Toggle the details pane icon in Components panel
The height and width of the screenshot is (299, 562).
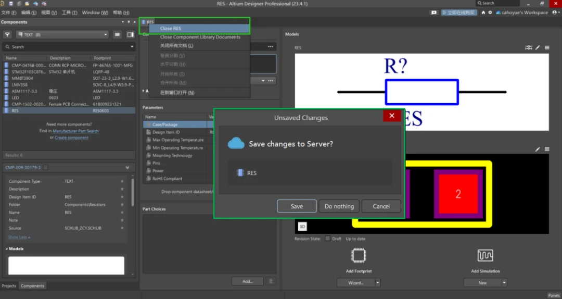pos(130,34)
